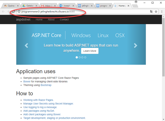The height and width of the screenshot is (121, 165).
Task: Open Use logging to log a message link
Action: click(x=40, y=107)
